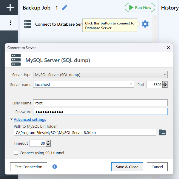Click the scroll up arrow in job panel
Image resolution: width=179 pixels, height=179 pixels.
(x=155, y=18)
